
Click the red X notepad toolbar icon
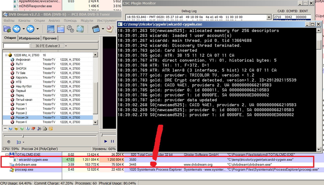[x=110, y=29]
